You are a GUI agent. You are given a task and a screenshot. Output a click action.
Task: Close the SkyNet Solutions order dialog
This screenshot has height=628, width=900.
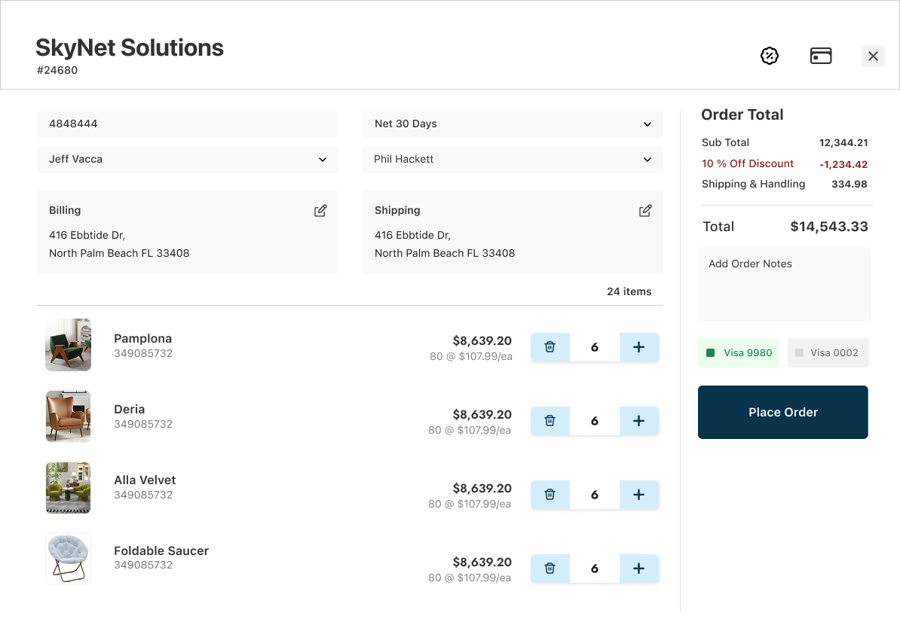pyautogui.click(x=873, y=56)
